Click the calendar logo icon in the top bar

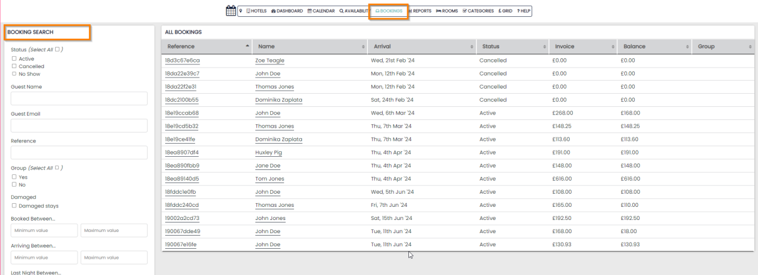pyautogui.click(x=231, y=11)
